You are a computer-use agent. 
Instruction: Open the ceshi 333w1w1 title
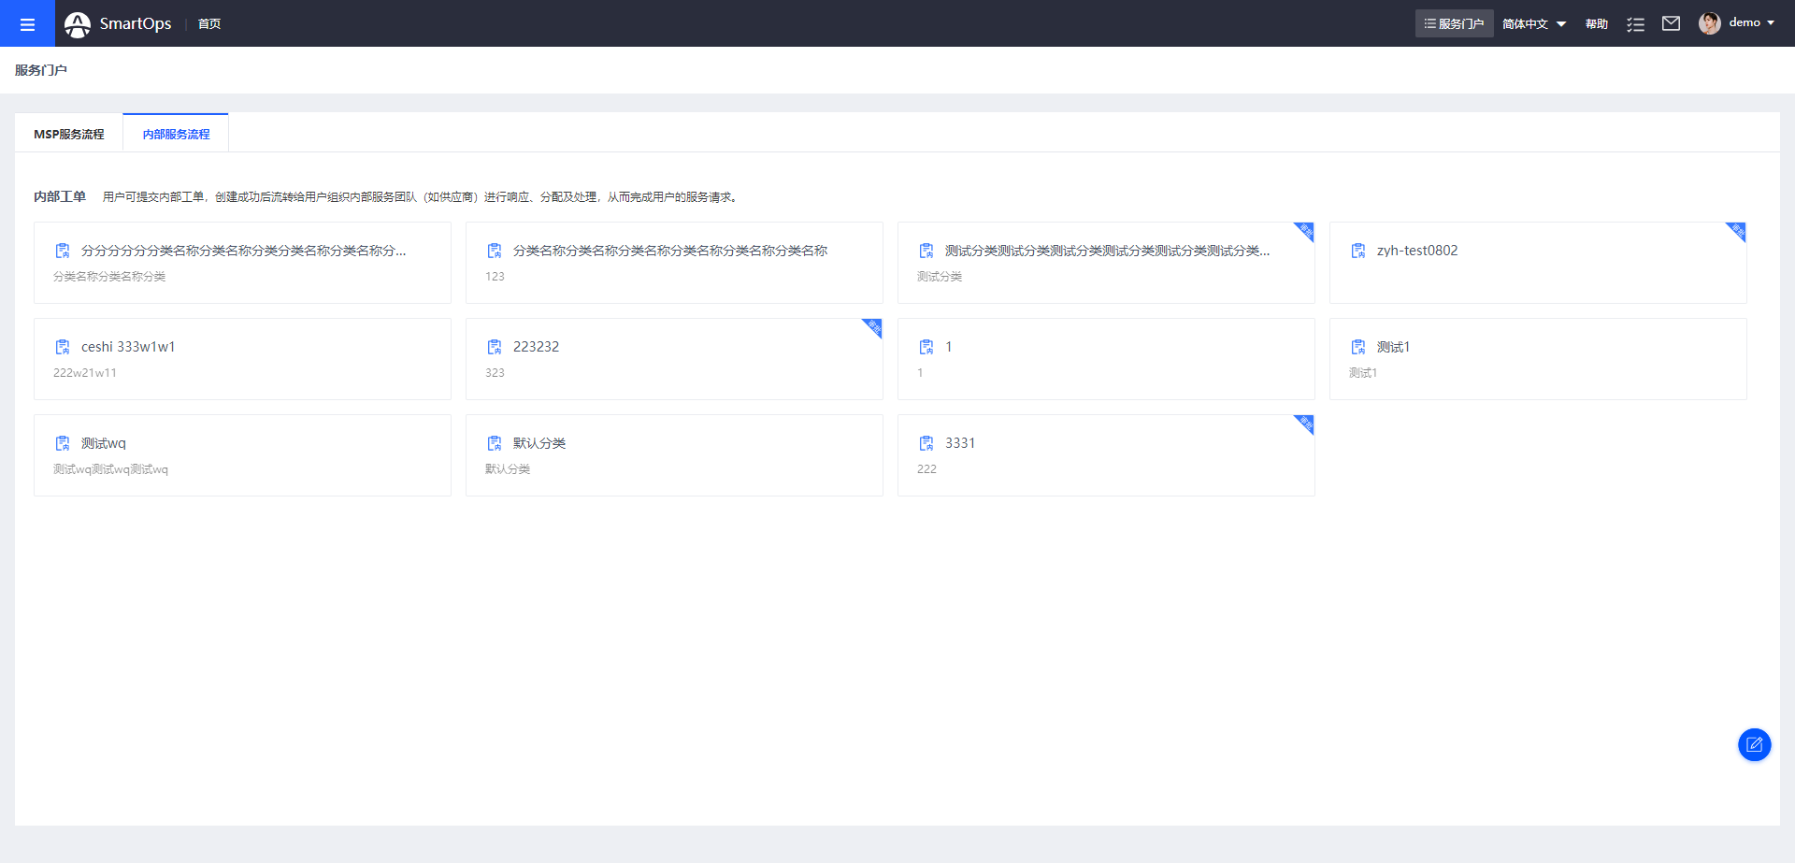pyautogui.click(x=128, y=347)
